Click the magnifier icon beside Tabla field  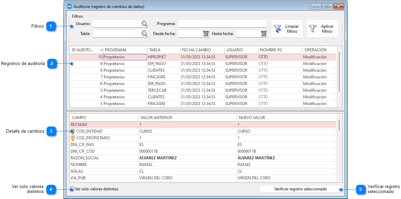(144, 34)
